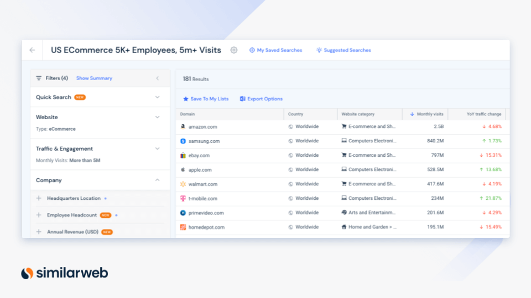This screenshot has width=531, height=298.
Task: Open My Saved Searches
Action: (x=275, y=50)
